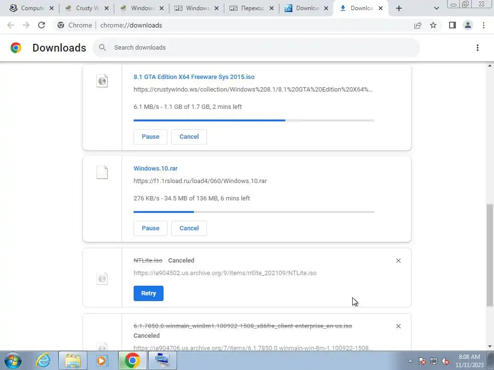Close the Crusty W tab
The image size is (494, 370).
pos(107,9)
